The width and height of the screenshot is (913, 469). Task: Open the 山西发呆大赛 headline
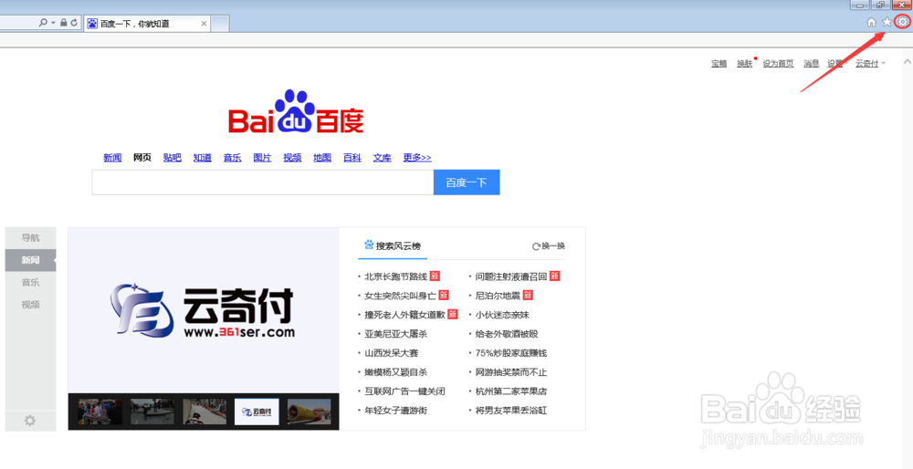point(392,353)
